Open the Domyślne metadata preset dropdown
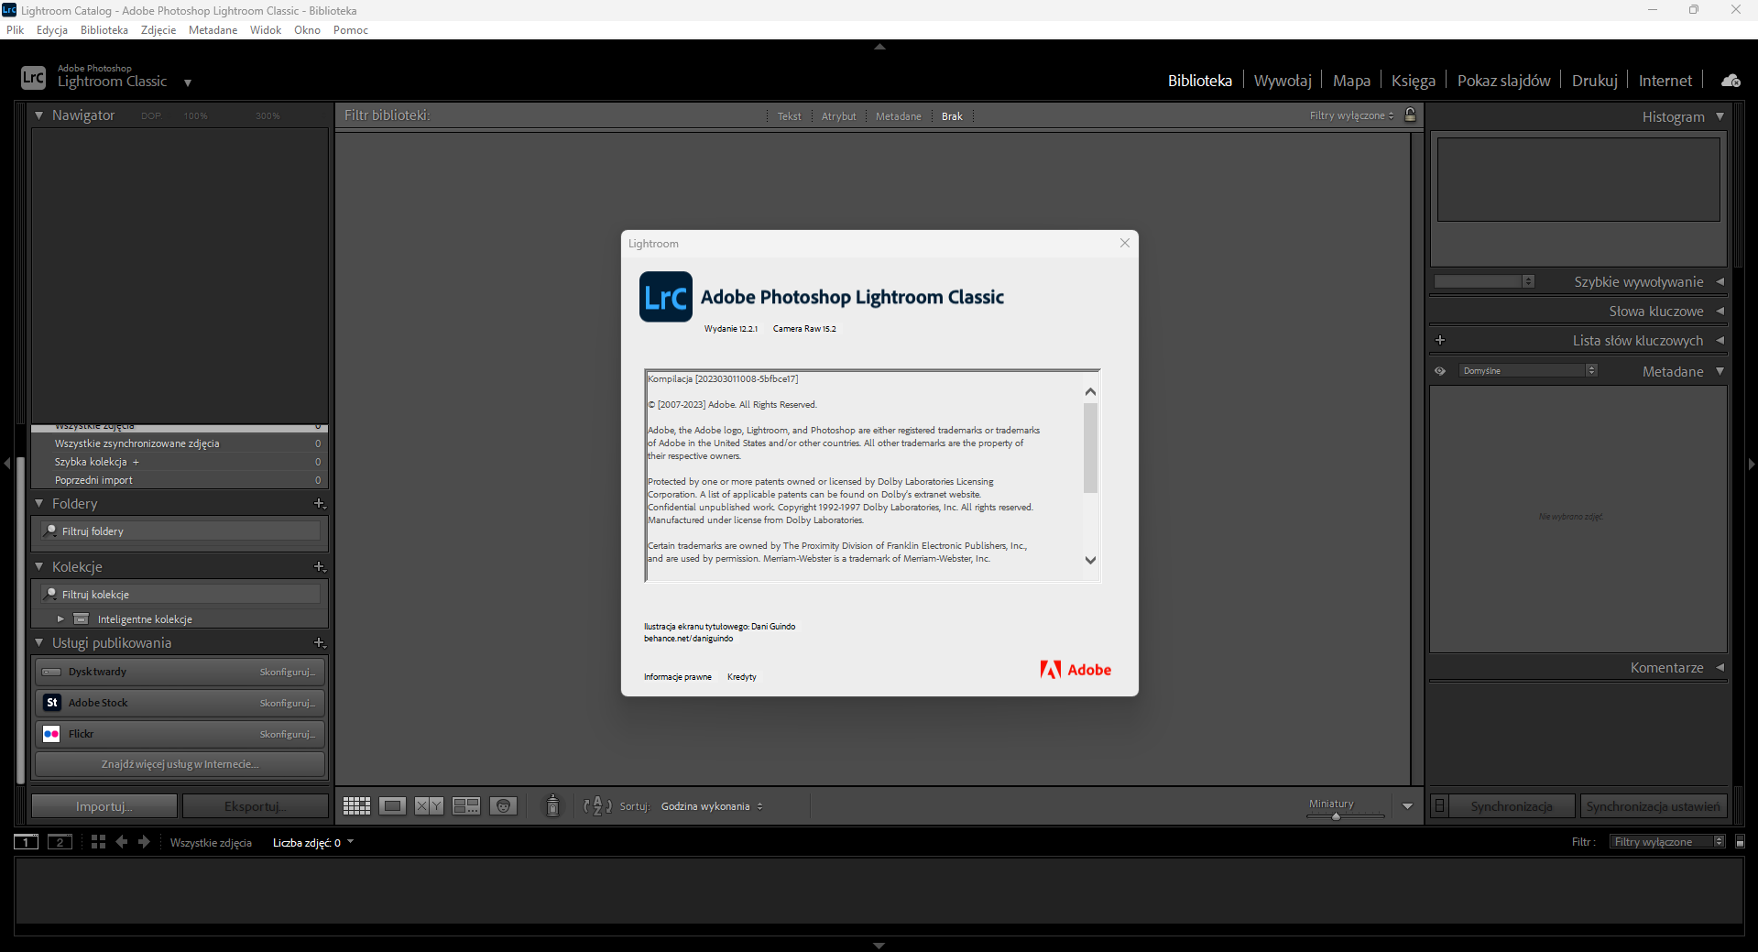Viewport: 1758px width, 952px height. pos(1528,371)
